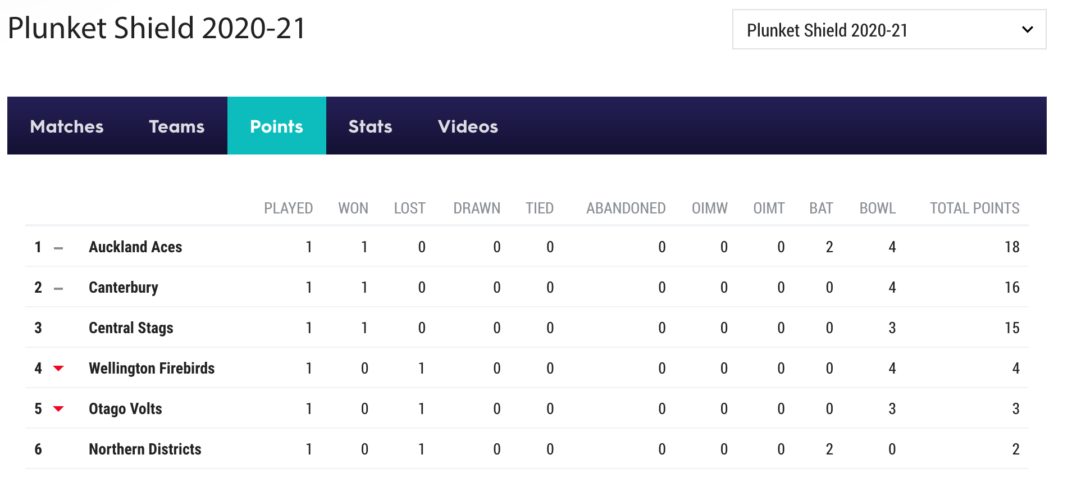Click the red down arrow beside Otago Volts
This screenshot has height=491, width=1072.
(58, 409)
